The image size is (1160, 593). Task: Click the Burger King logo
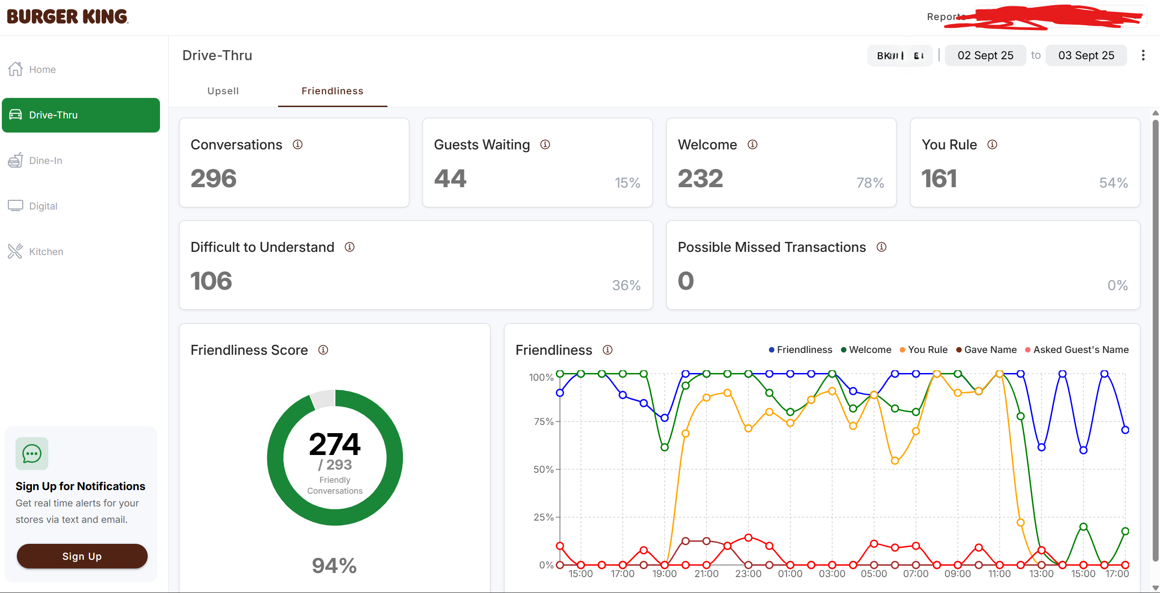pos(67,17)
